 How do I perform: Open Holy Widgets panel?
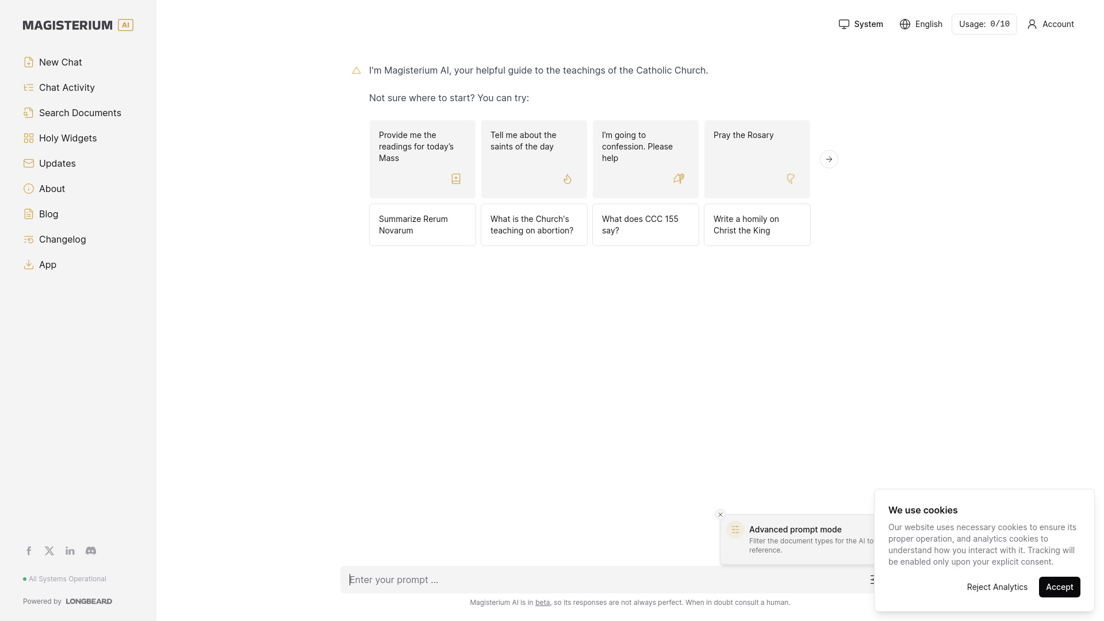[67, 138]
